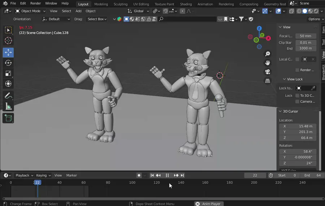This screenshot has height=206, width=325.
Task: Click the Focal Length 50 mm field
Action: (306, 36)
